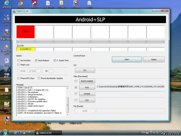Toggle the Dump checkbox
The image size is (181, 136).
(18, 71)
